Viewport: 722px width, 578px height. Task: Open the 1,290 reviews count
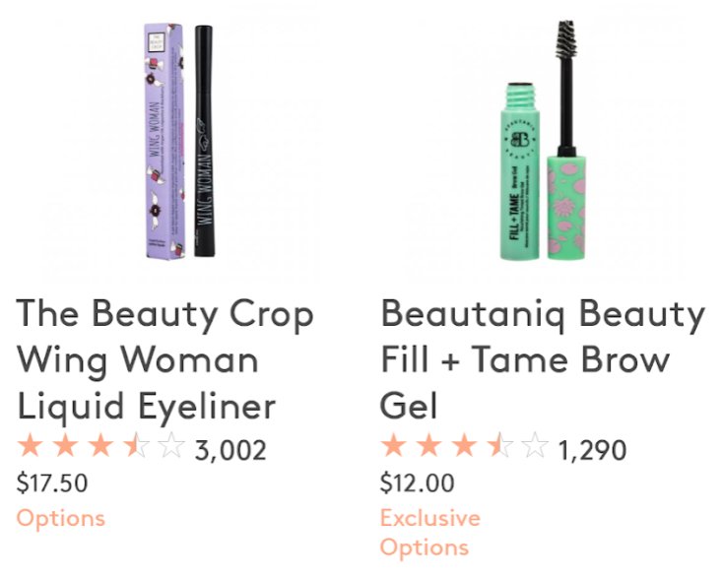coord(592,450)
